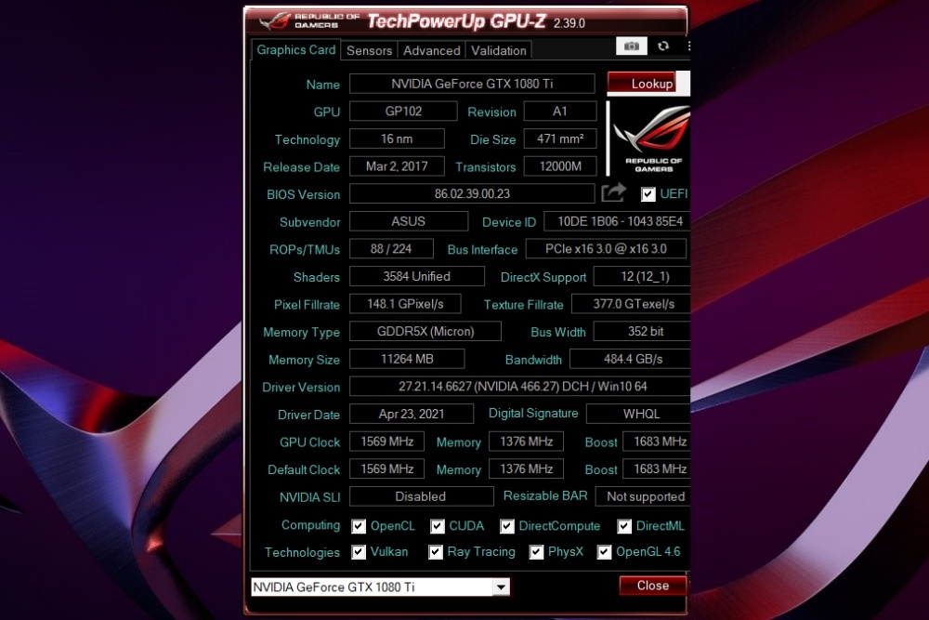Click the Republic of Gamers vendor logo
Image resolution: width=929 pixels, height=620 pixels.
click(650, 139)
